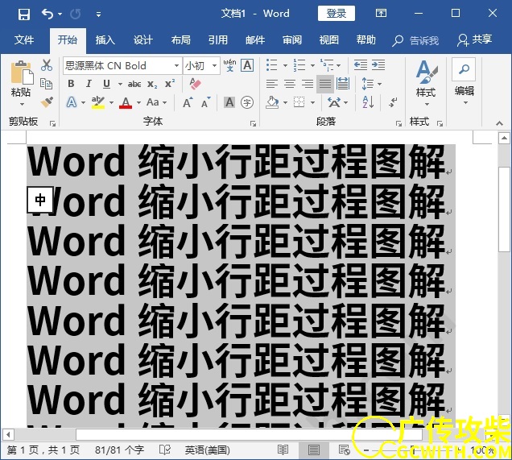Screen dimensions: 512x460
Task: Toggle superscript formatting
Action: click(170, 84)
